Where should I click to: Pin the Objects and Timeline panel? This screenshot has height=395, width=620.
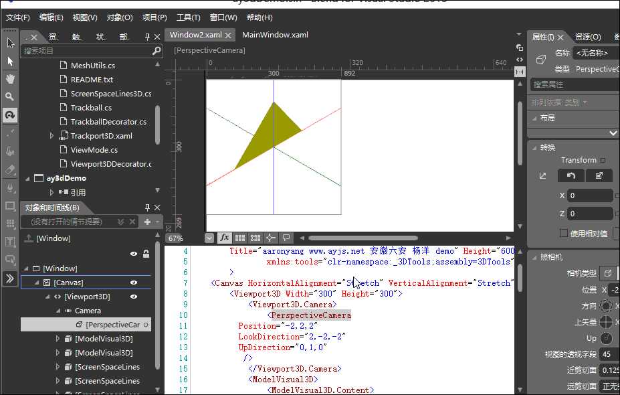(147, 208)
